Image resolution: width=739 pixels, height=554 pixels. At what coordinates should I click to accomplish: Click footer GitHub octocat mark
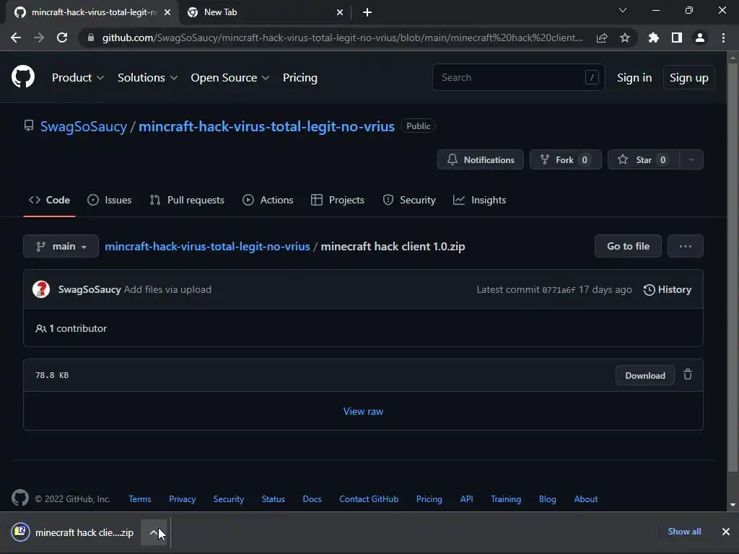(19, 498)
